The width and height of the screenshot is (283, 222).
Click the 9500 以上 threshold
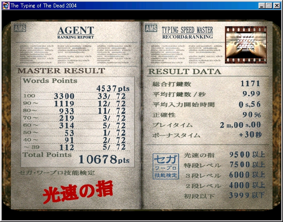247,155
